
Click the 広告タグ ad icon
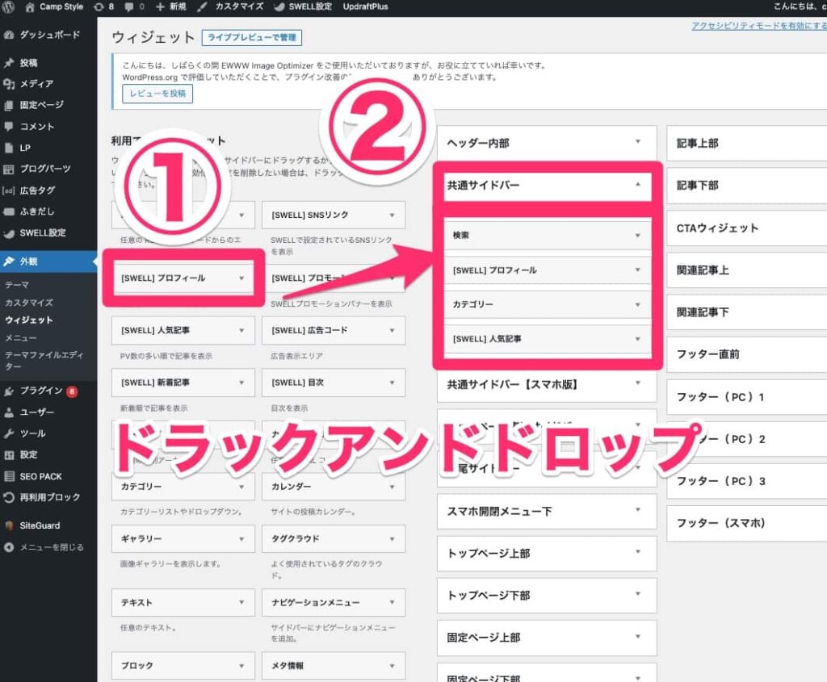pos(9,190)
